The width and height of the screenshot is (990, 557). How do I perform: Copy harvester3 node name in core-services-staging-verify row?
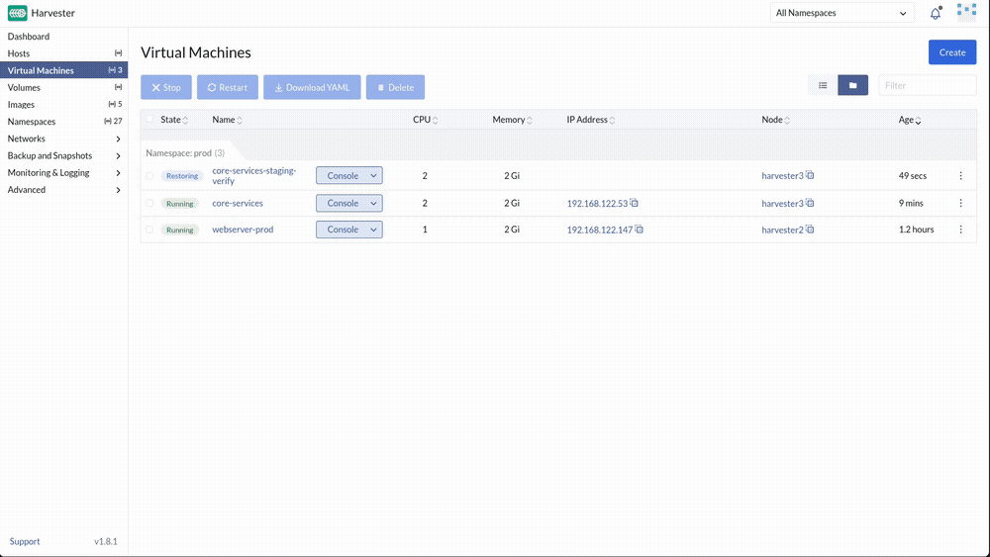[x=810, y=175]
